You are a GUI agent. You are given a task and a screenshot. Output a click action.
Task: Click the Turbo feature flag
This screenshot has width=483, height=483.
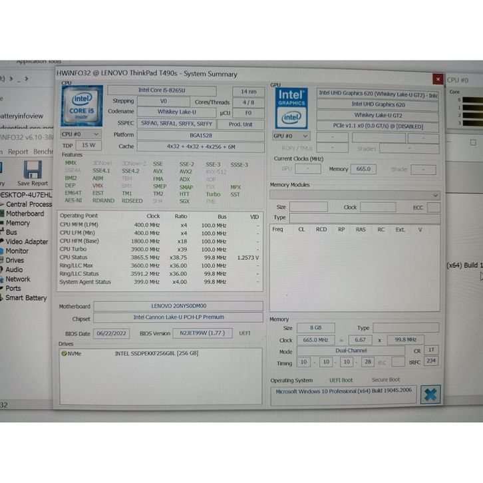213,194
